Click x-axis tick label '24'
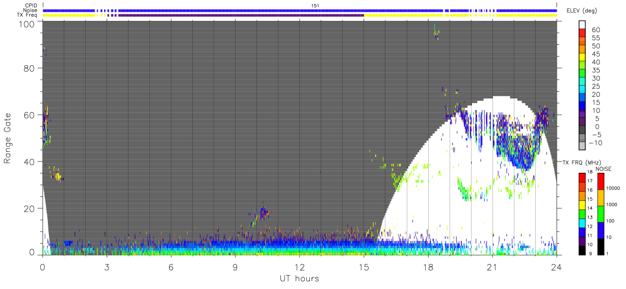Screen dimensions: 626x289 coord(556,267)
